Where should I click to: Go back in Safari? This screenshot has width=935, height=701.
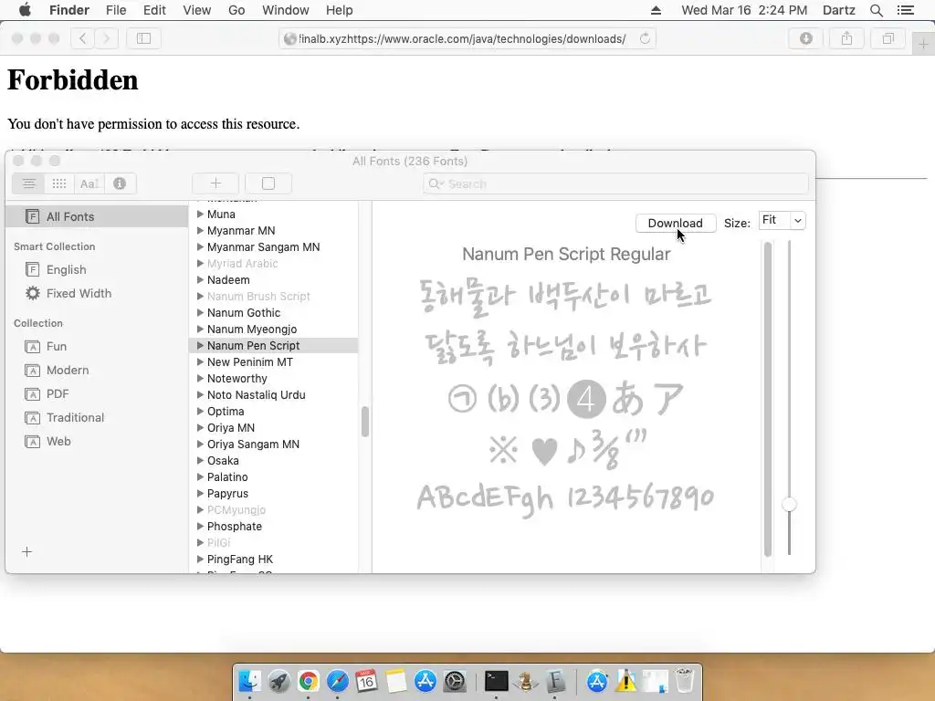[83, 38]
